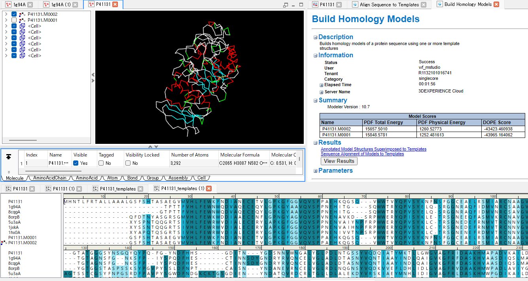Viewport: 528px width, 281px height.
Task: Click the P41131_templates sequence tab icon
Action: pyautogui.click(x=95, y=189)
